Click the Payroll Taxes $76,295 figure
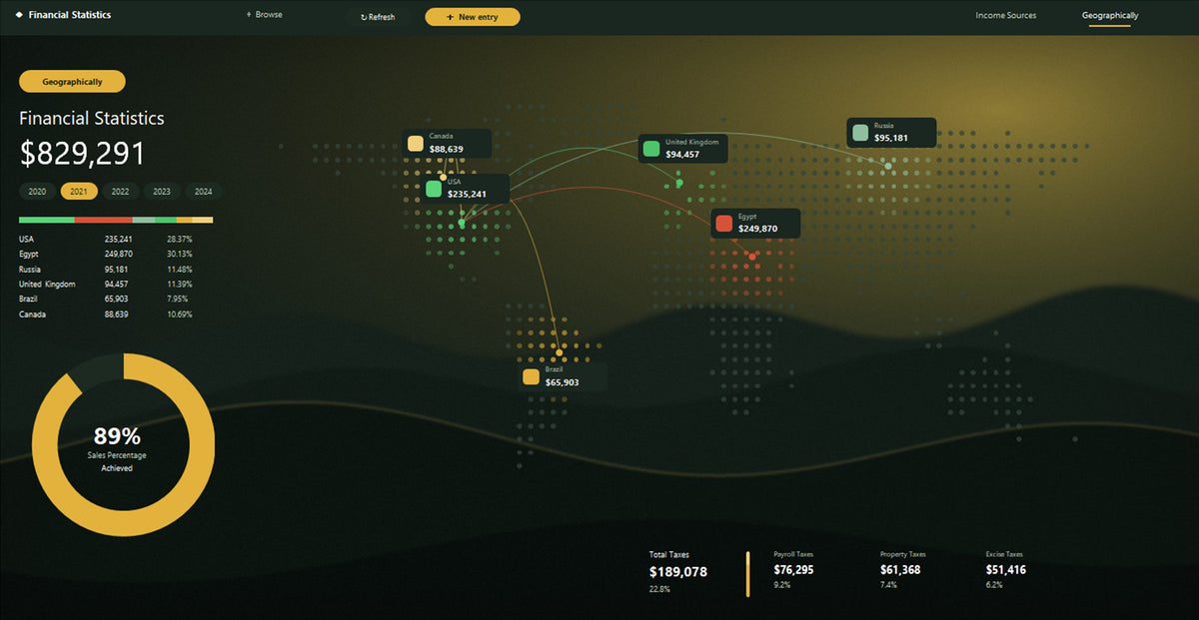 coord(793,570)
